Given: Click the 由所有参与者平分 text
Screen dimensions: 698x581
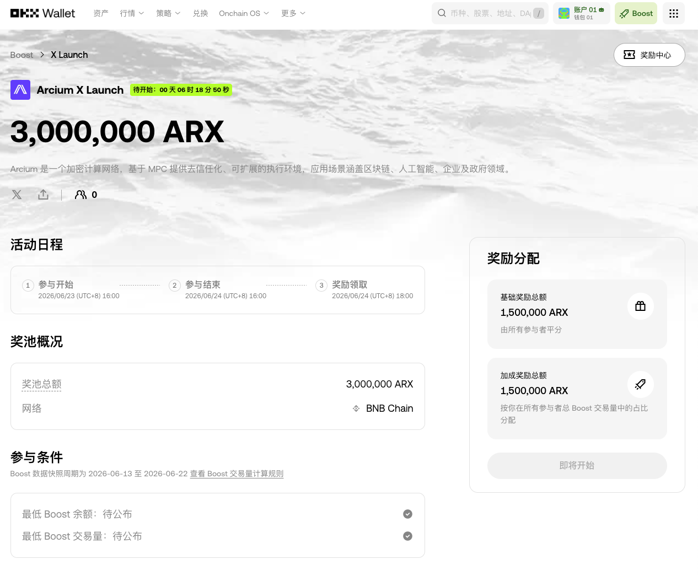Looking at the screenshot, I should (531, 330).
